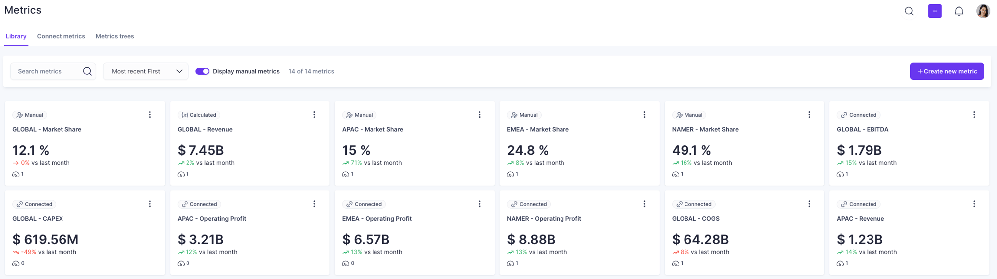Click the $ 619.56M value
This screenshot has width=997, height=279.
pos(46,240)
